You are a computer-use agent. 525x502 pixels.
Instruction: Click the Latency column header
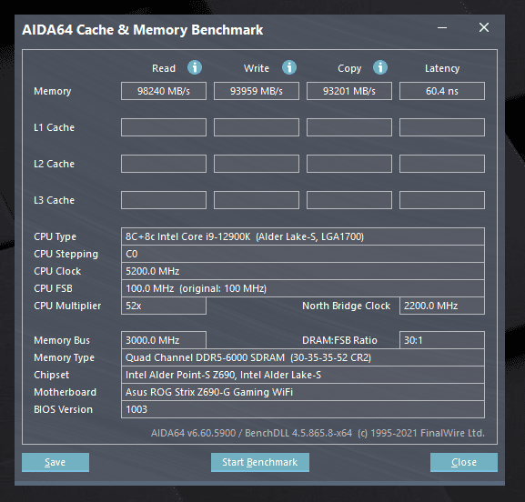pos(442,68)
